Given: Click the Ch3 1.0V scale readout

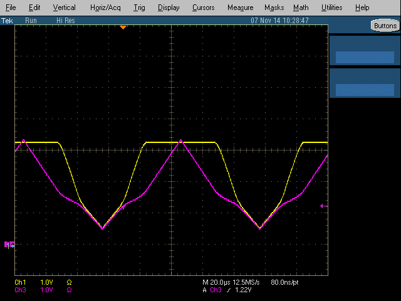Looking at the screenshot, I should tap(46, 290).
